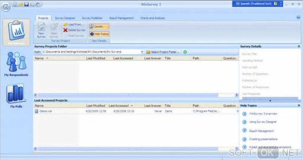Click the new document quick access icon
The image size is (303, 160).
[15, 4]
